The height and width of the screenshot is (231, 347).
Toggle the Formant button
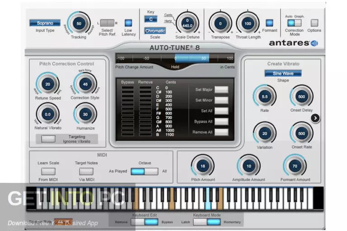click(269, 23)
